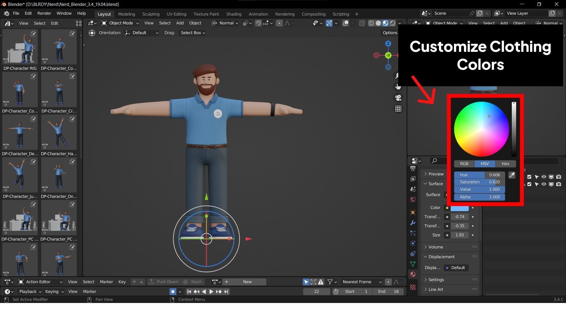Image resolution: width=566 pixels, height=318 pixels.
Task: Open the Texture properties tab
Action: pos(413,287)
